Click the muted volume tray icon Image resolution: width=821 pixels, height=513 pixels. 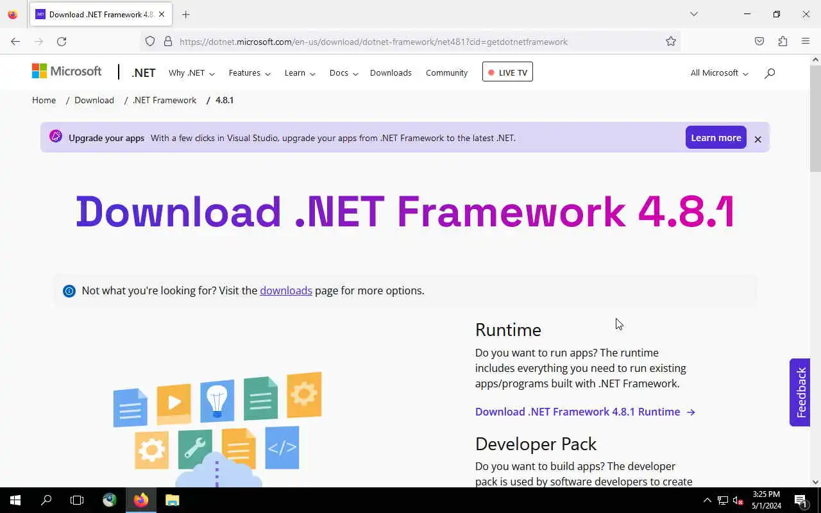(x=738, y=500)
